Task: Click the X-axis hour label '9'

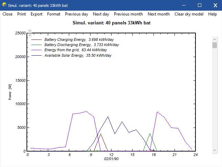Action: point(91,155)
